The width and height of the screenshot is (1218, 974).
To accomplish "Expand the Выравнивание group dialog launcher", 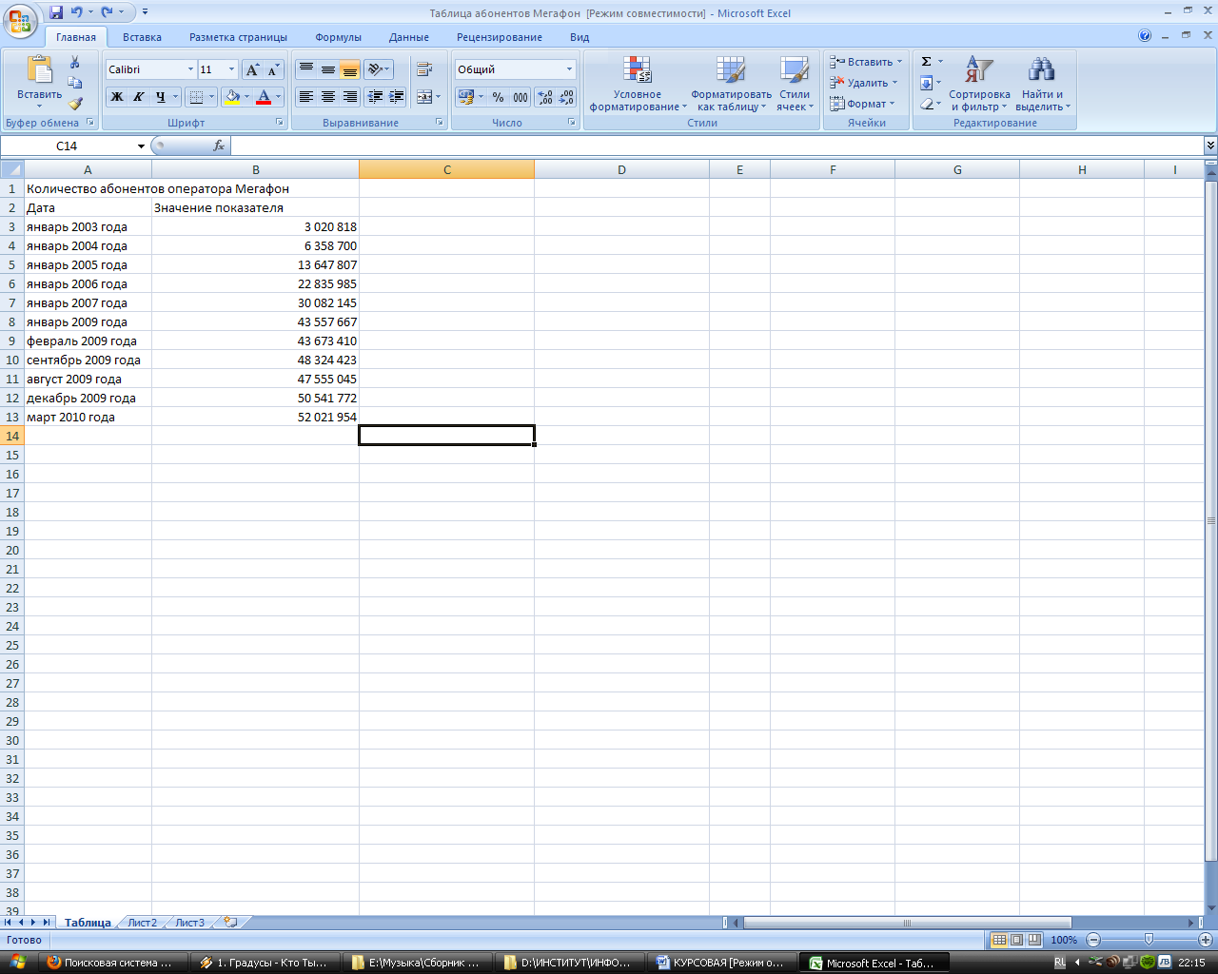I will 440,123.
